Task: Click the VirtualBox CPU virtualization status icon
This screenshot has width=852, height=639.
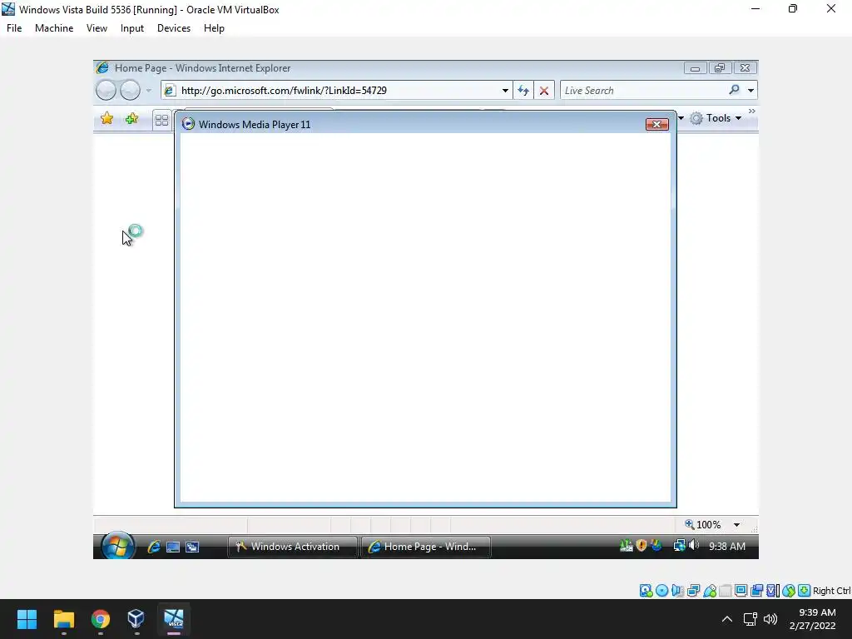Action: tap(772, 591)
